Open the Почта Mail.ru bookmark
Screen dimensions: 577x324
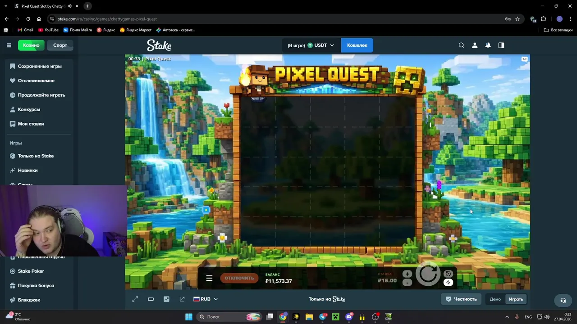click(78, 30)
